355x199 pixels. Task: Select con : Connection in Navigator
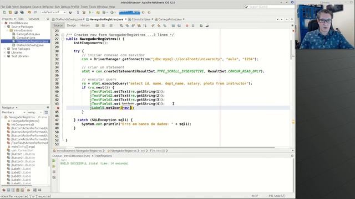click(x=22, y=150)
